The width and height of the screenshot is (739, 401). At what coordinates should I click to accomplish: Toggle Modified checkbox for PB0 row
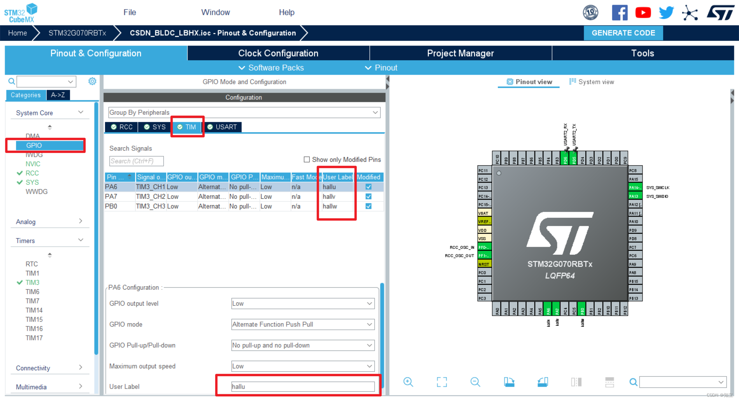pyautogui.click(x=368, y=206)
